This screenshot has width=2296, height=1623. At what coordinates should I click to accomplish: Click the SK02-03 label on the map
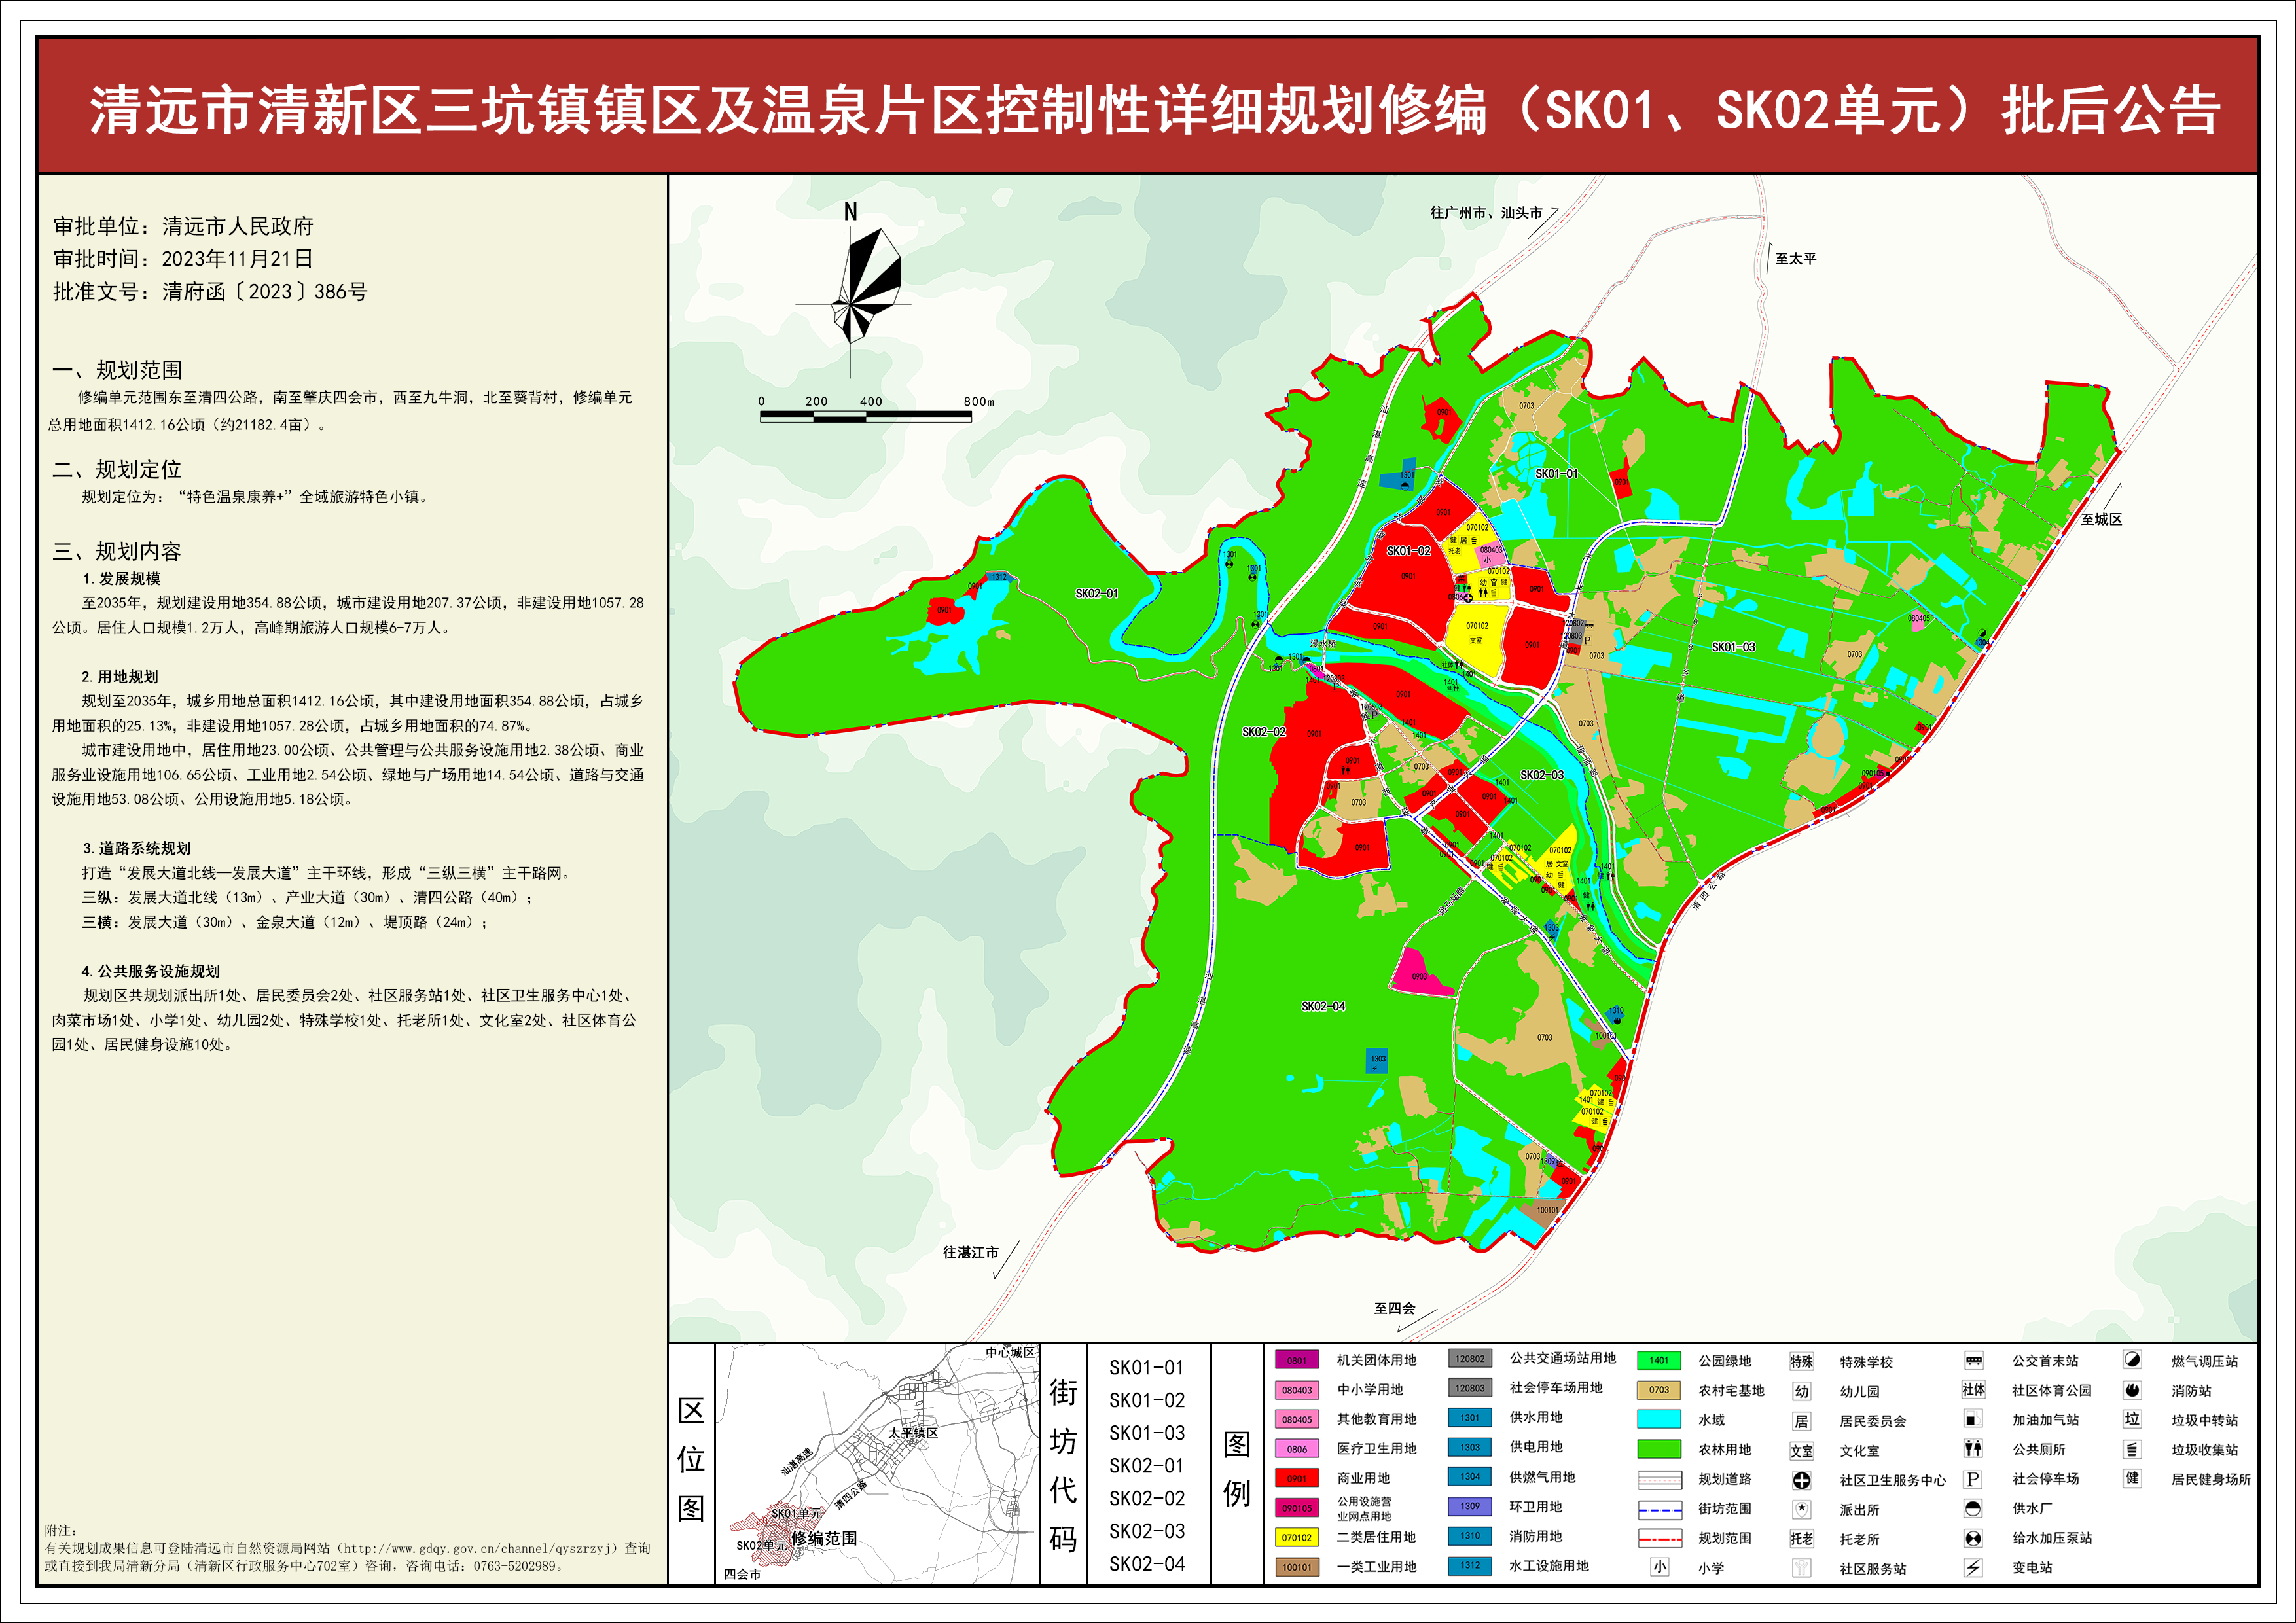click(1542, 775)
